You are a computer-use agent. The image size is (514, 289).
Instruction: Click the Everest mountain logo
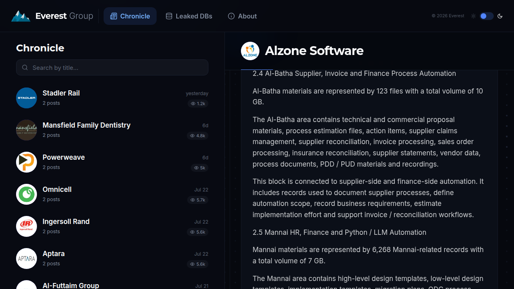pyautogui.click(x=20, y=16)
